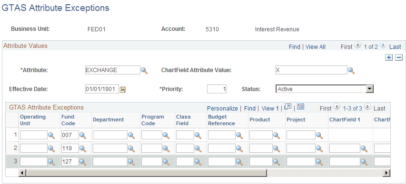Click Fund Code field containing 119
The width and height of the screenshot is (406, 184).
pyautogui.click(x=70, y=148)
